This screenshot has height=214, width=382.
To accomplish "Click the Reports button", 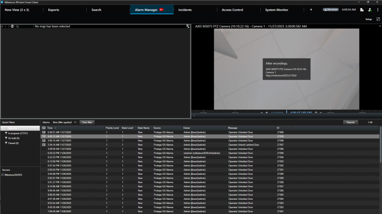I will [350, 122].
